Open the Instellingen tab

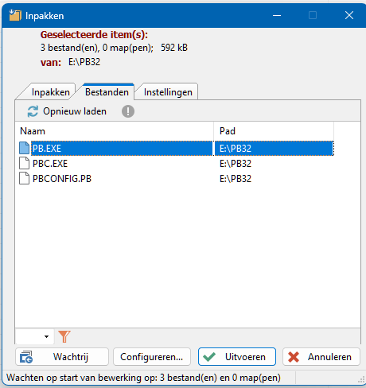[x=168, y=92]
